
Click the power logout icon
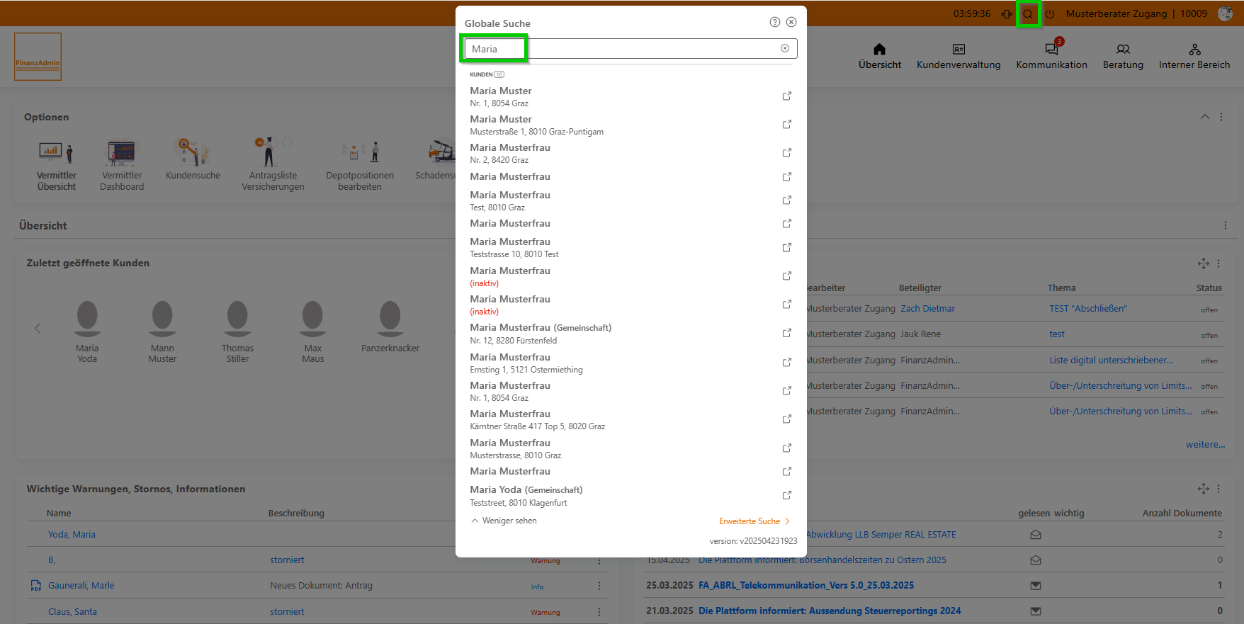(x=1050, y=14)
